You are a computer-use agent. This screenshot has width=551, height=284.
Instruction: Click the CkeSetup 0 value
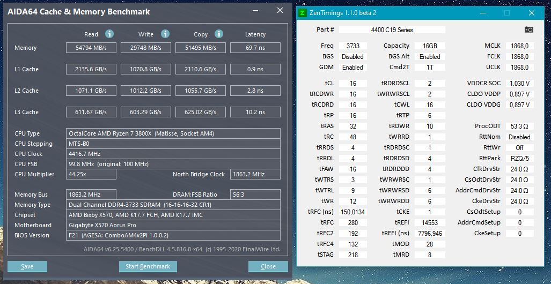[x=520, y=234]
